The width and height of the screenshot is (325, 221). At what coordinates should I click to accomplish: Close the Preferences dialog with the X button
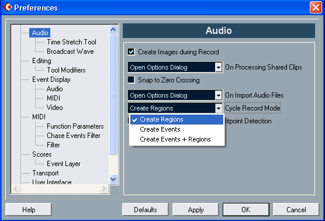[x=316, y=8]
